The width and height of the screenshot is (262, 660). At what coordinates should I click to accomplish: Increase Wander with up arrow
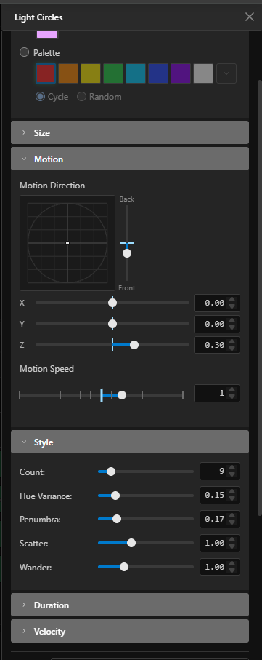pos(232,564)
